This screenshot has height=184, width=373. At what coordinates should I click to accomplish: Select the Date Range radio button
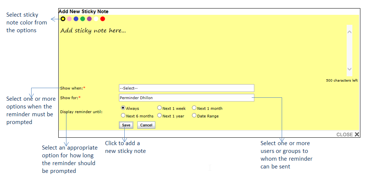tap(194, 116)
